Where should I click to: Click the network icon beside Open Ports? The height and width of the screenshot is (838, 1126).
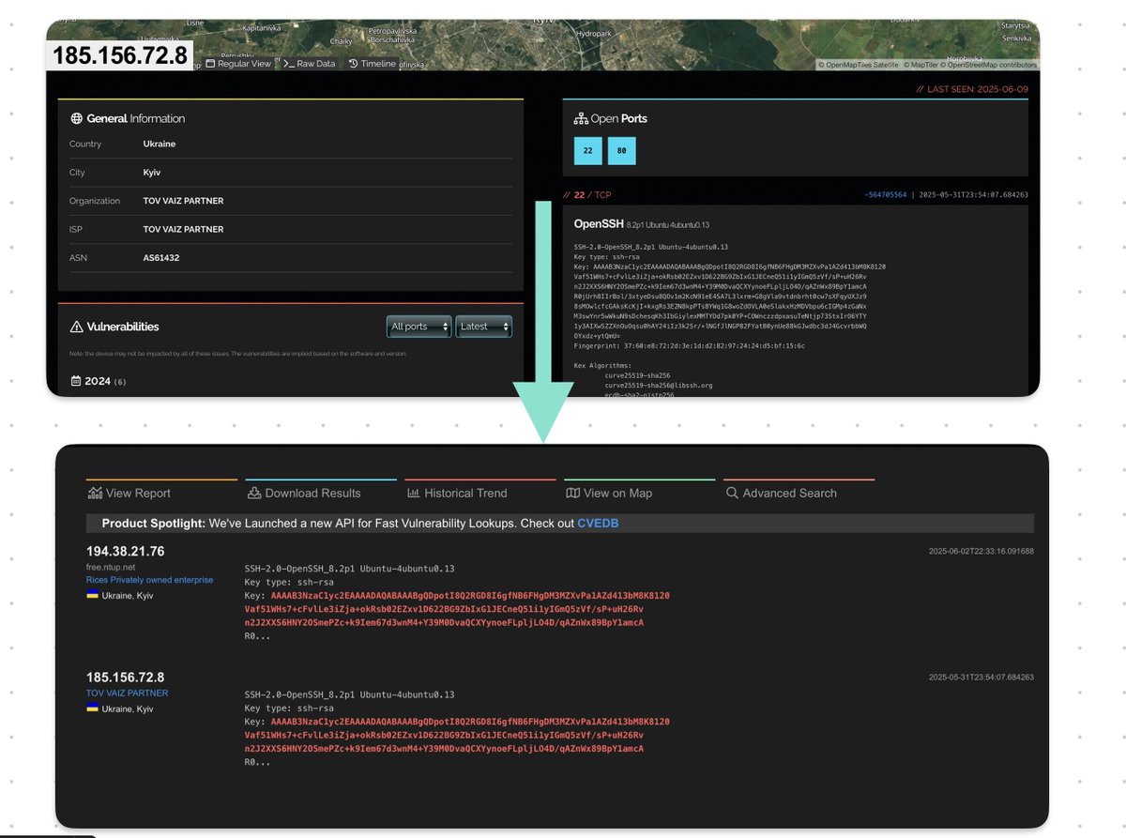[580, 119]
